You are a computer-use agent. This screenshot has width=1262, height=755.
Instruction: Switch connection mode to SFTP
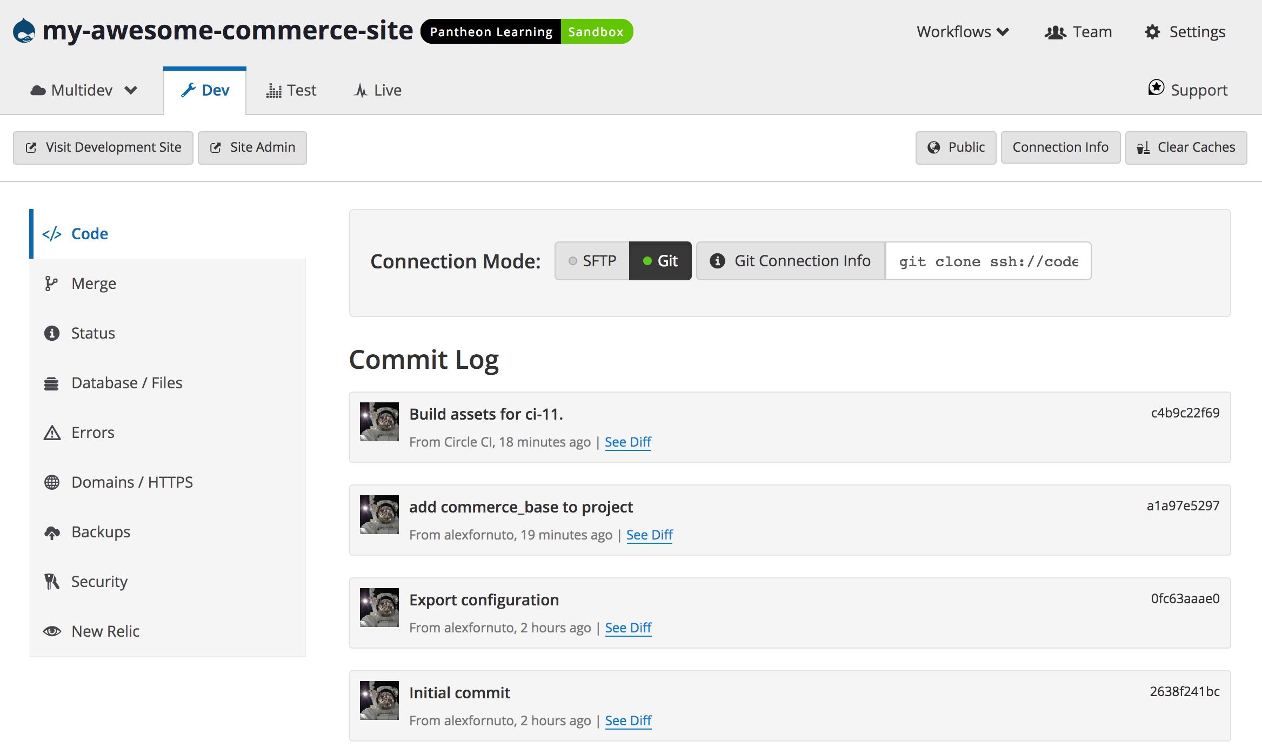[592, 261]
